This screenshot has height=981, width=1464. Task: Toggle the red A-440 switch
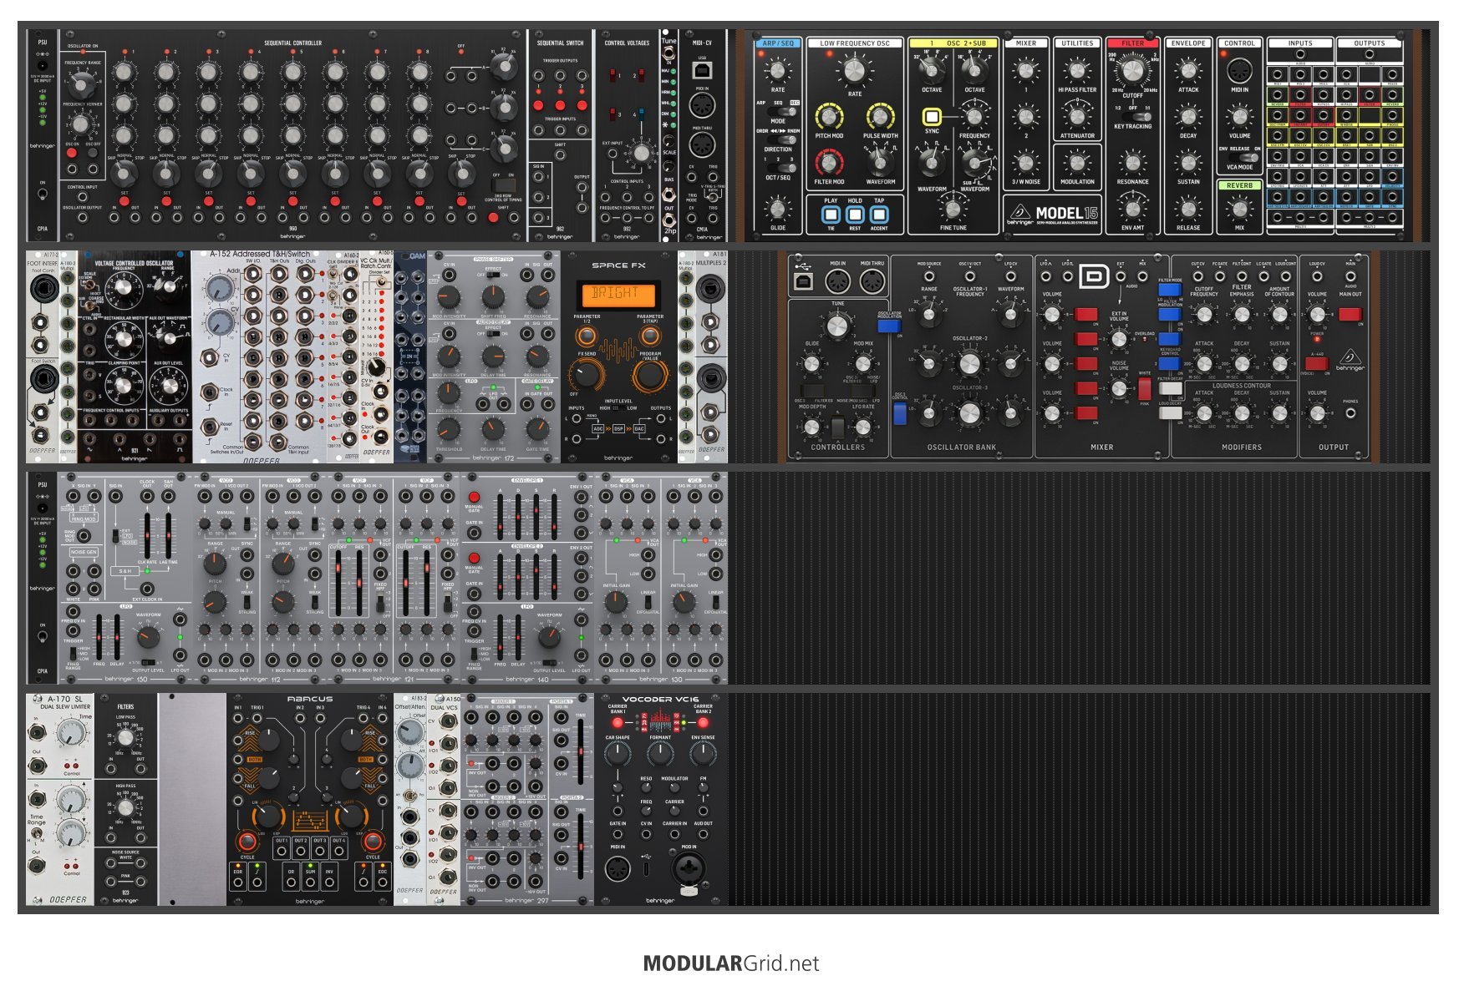(1316, 363)
